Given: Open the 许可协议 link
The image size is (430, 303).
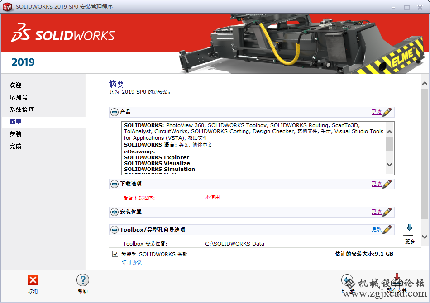Looking at the screenshot, I should pyautogui.click(x=132, y=262).
